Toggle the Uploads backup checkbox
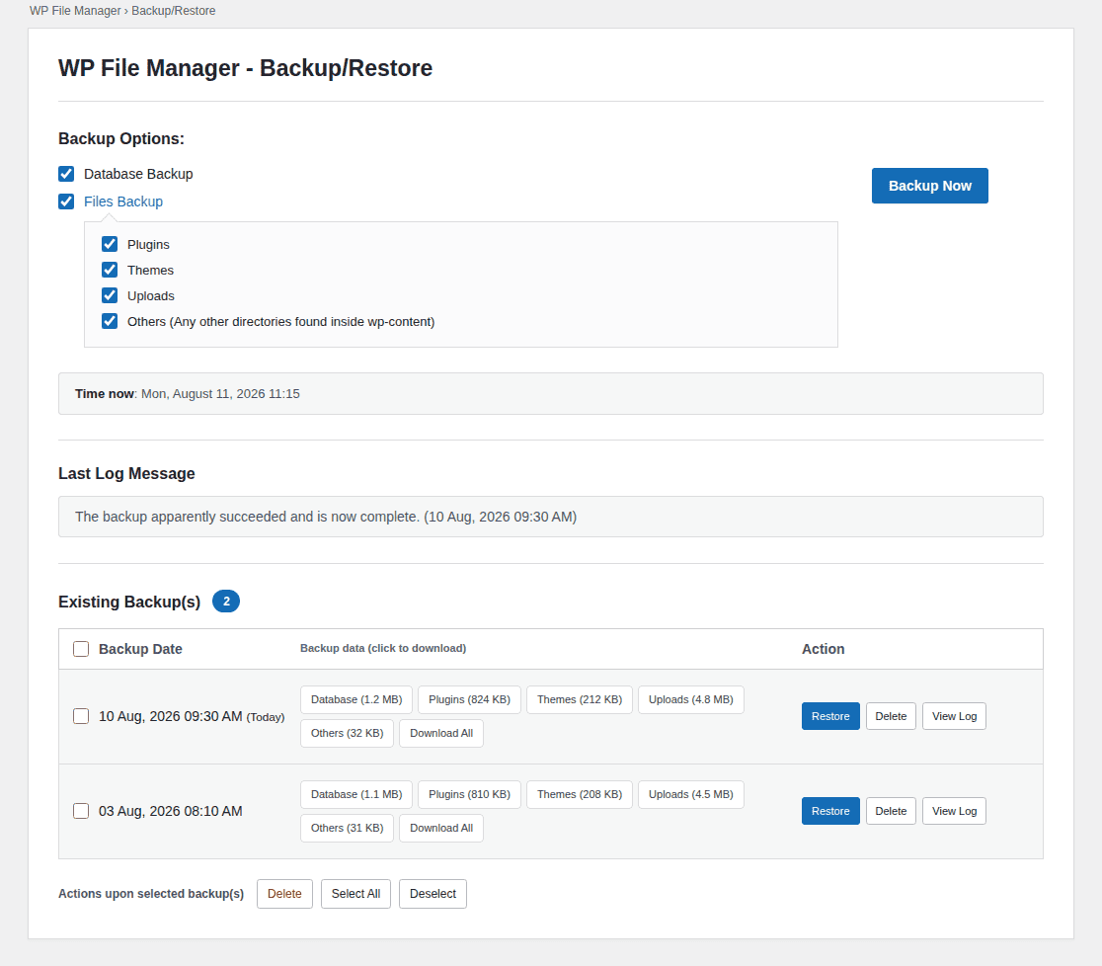Screen dimensions: 1102x966 click(110, 295)
